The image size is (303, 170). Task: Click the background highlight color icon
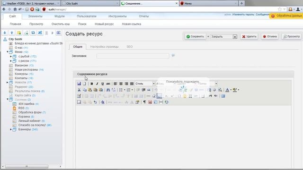click(x=235, y=90)
